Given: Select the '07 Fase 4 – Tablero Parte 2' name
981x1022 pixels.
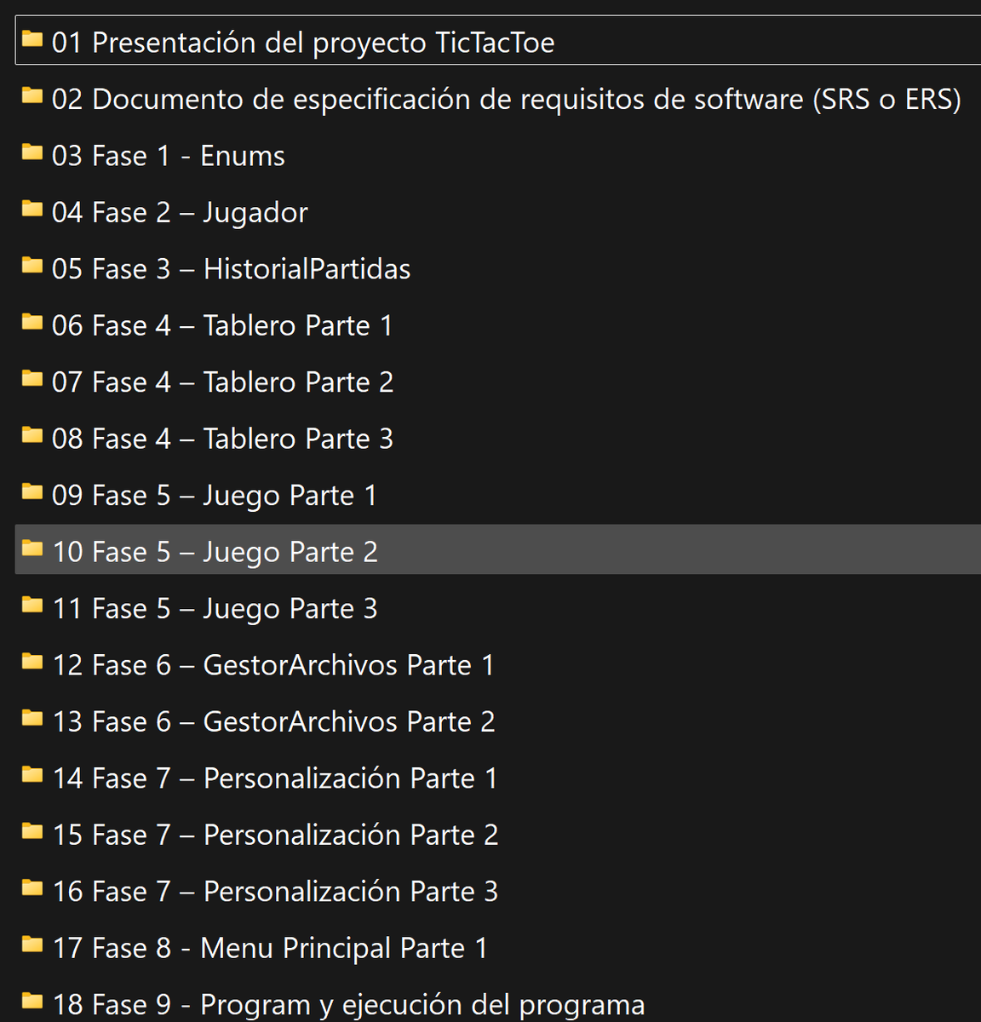Looking at the screenshot, I should tap(223, 382).
